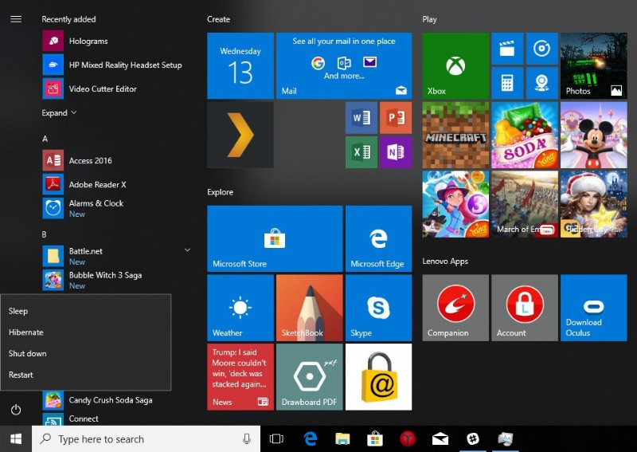
Task: Open the SketchBook tile
Action: pos(309,308)
